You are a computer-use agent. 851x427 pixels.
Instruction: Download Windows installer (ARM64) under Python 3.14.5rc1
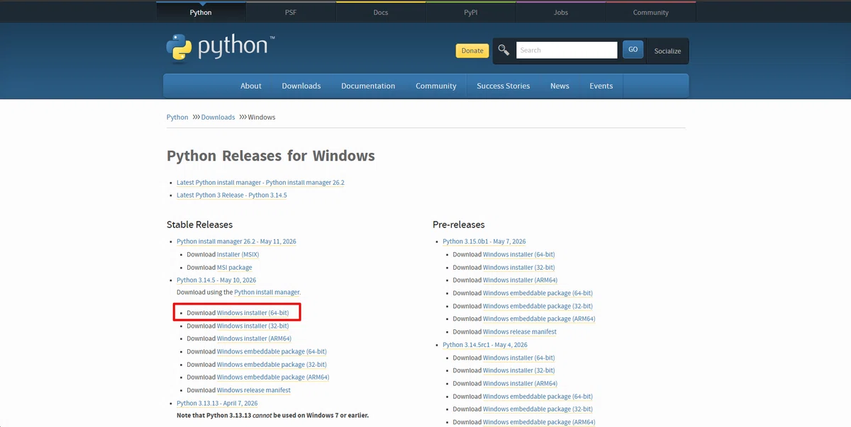pos(520,383)
